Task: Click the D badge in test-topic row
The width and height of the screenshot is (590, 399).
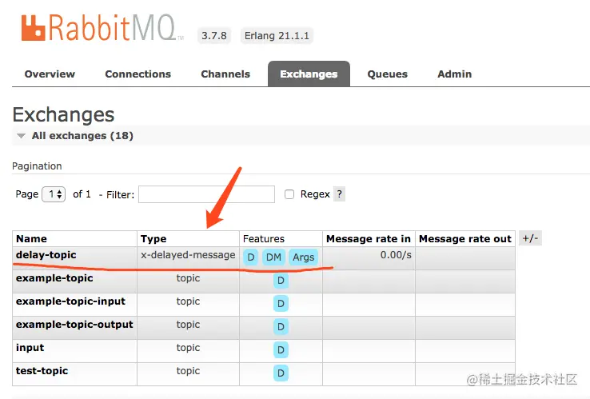Action: (281, 373)
